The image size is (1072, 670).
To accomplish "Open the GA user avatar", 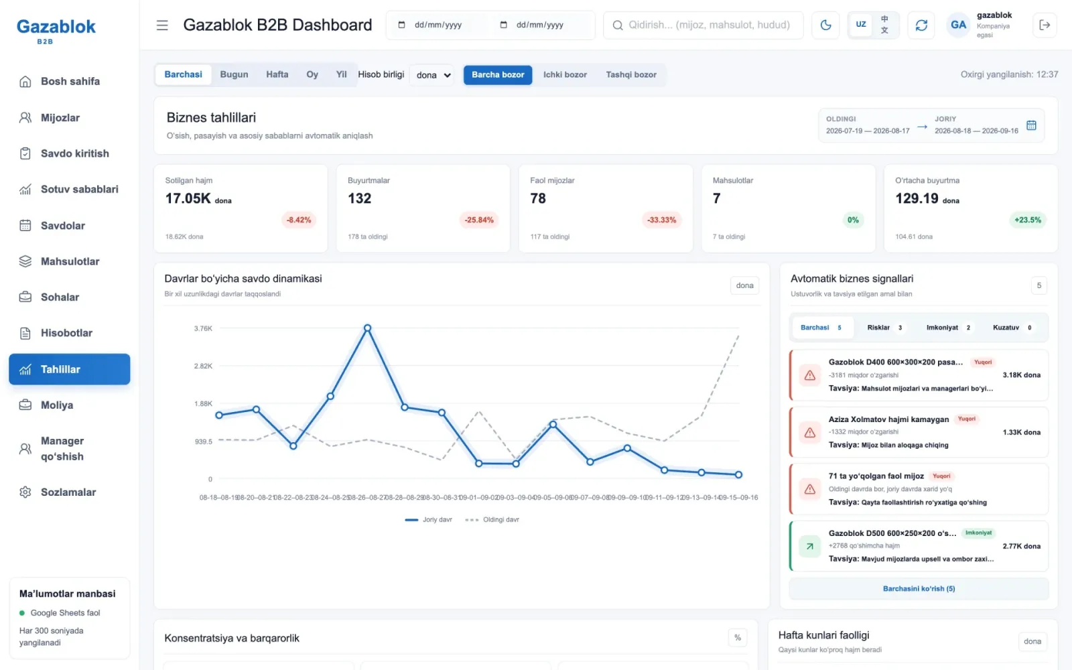I will coord(958,25).
